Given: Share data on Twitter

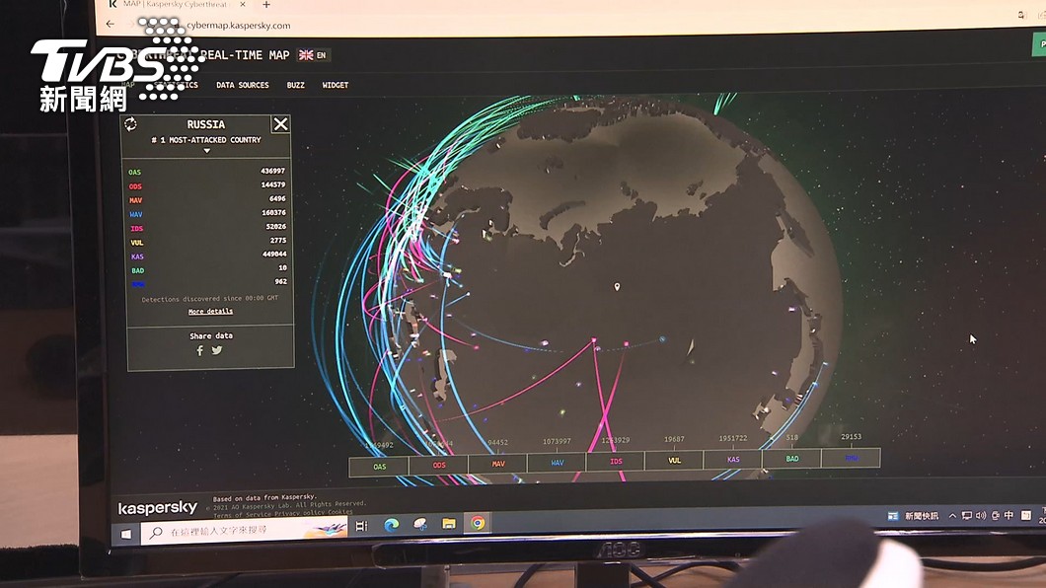Looking at the screenshot, I should coord(217,350).
